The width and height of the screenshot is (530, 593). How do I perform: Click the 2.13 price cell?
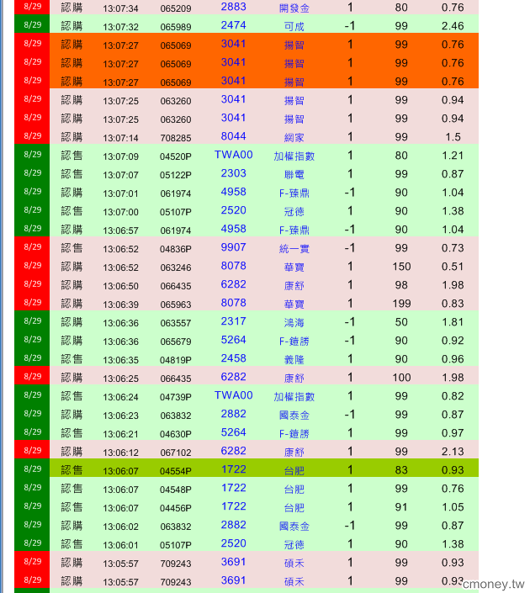pyautogui.click(x=453, y=452)
